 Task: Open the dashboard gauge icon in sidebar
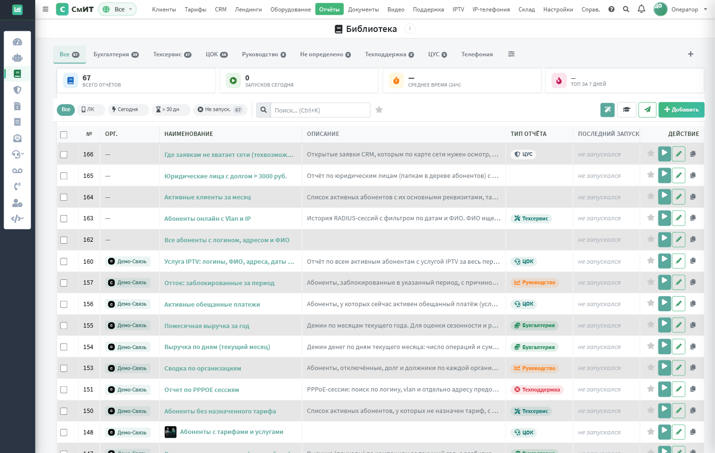pyautogui.click(x=17, y=42)
